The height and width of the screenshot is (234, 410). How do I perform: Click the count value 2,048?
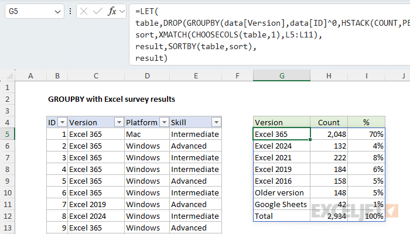pos(329,134)
